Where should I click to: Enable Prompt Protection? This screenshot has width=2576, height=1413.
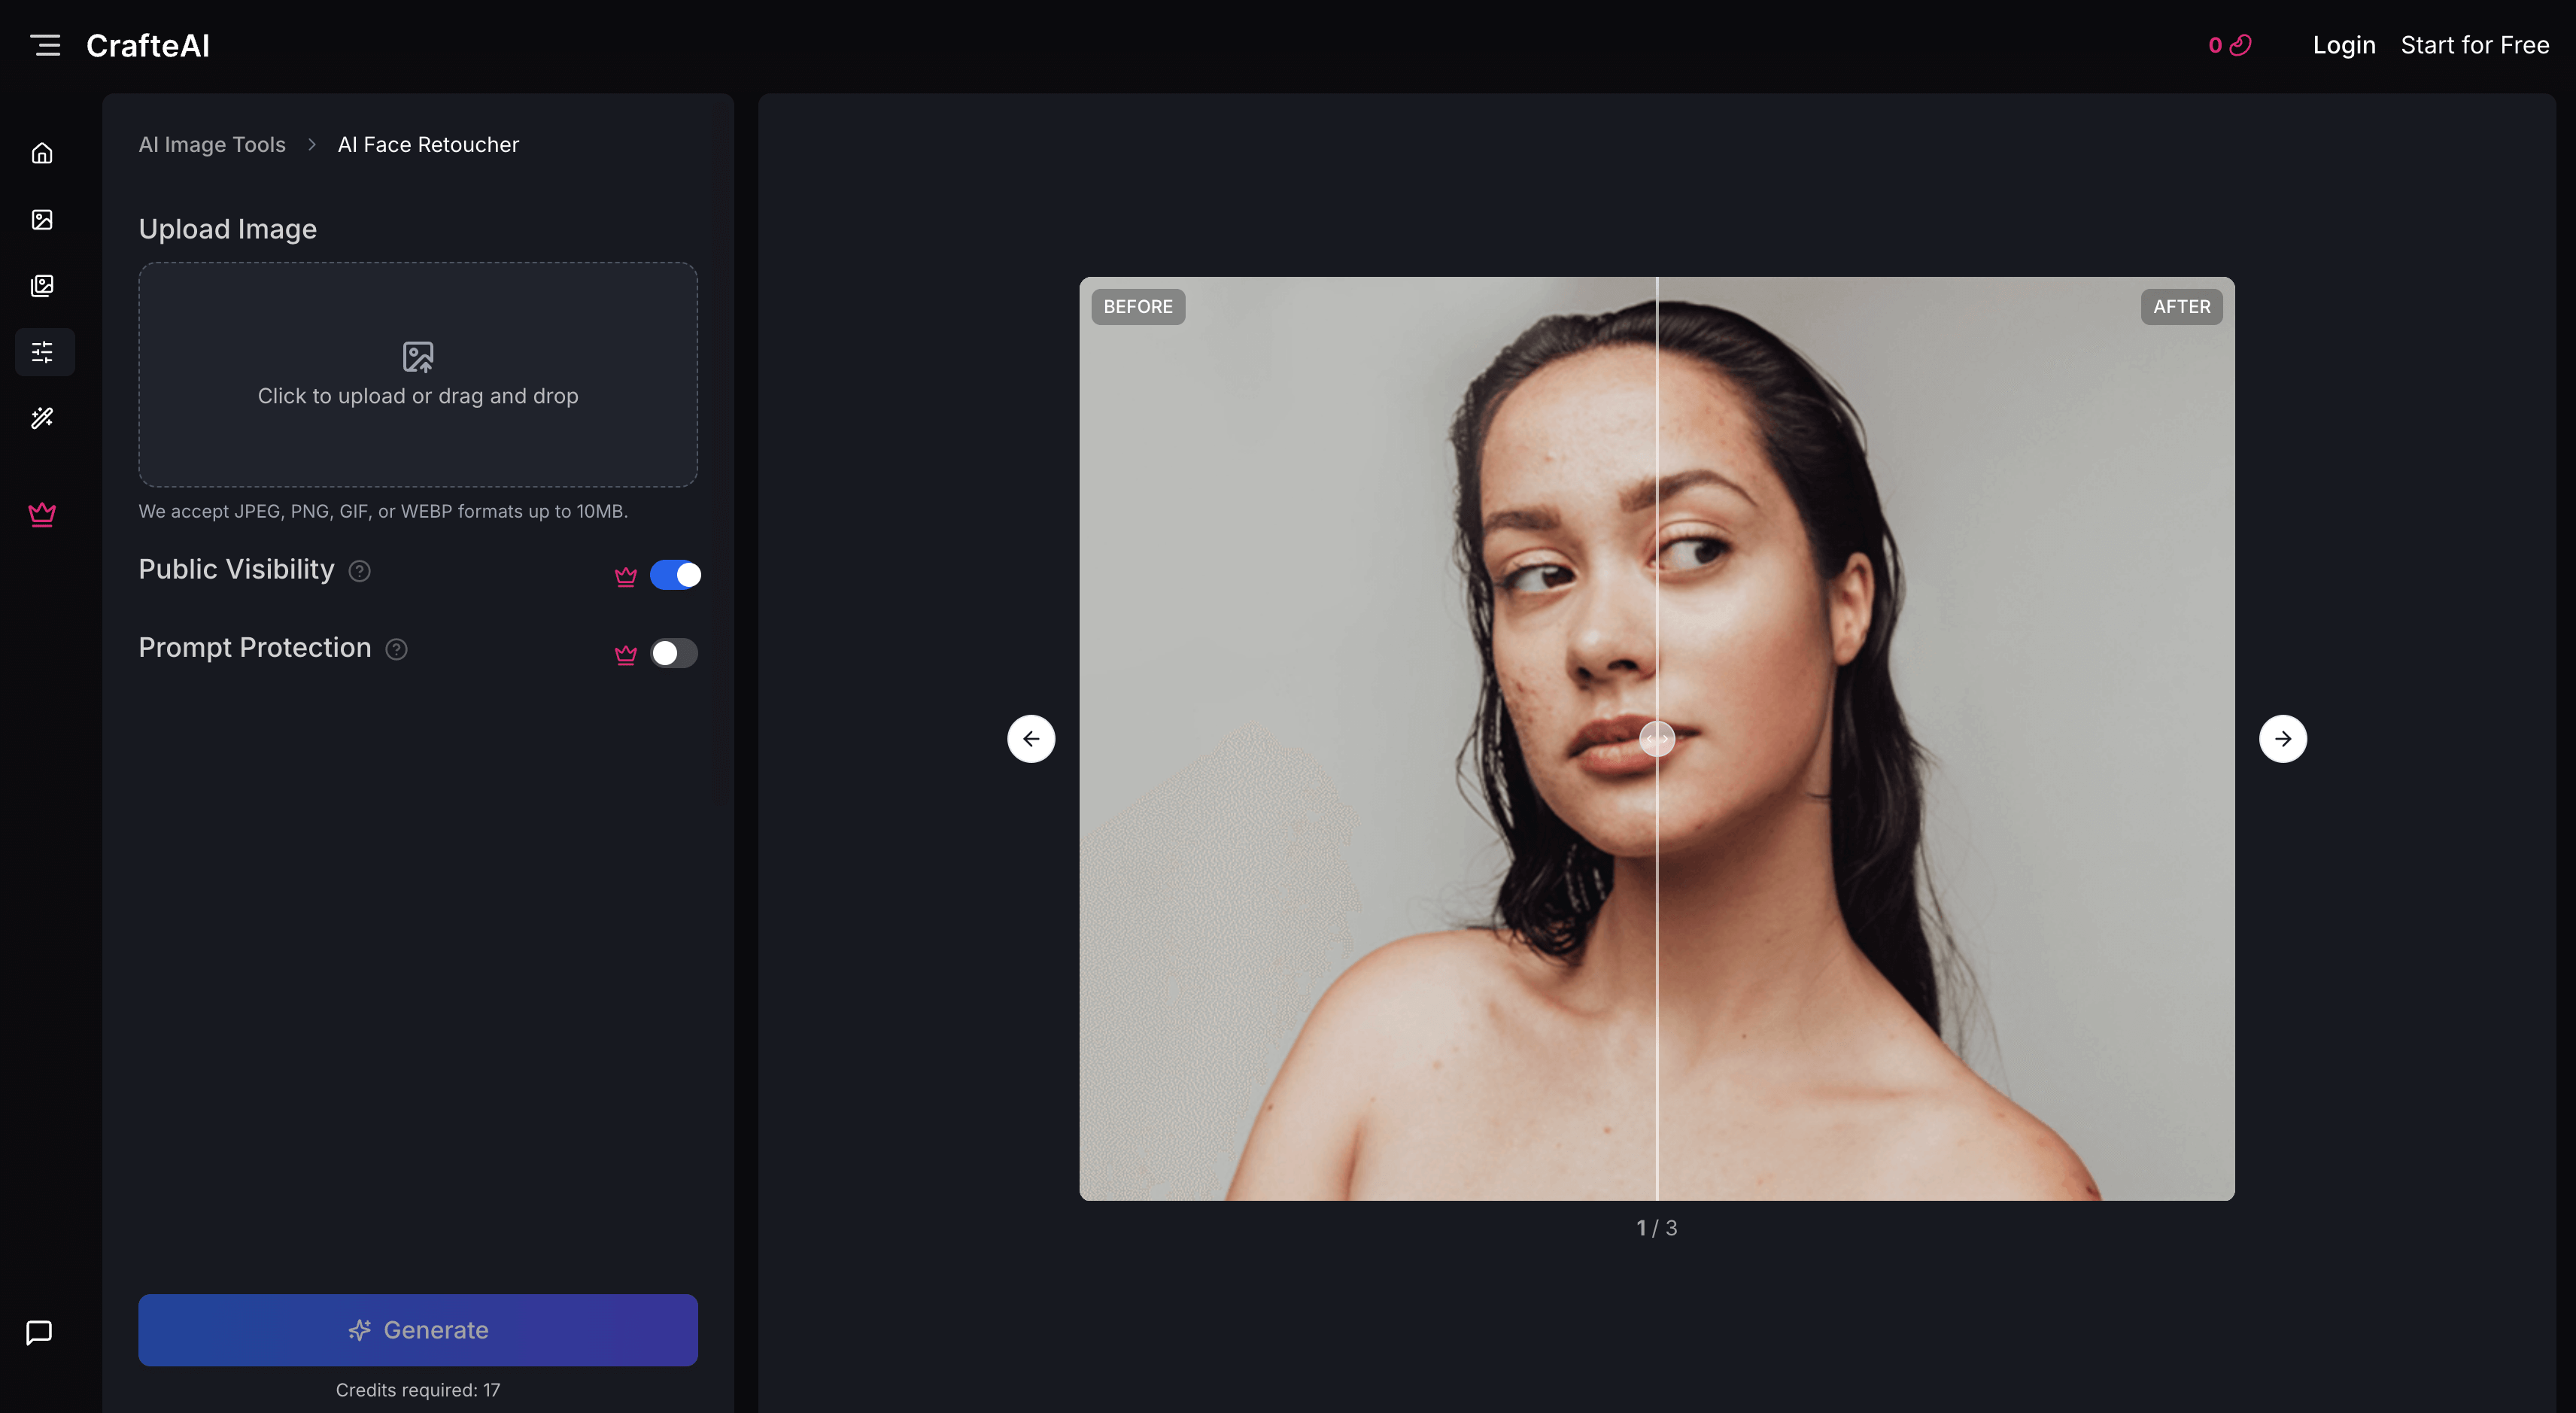pyautogui.click(x=675, y=653)
